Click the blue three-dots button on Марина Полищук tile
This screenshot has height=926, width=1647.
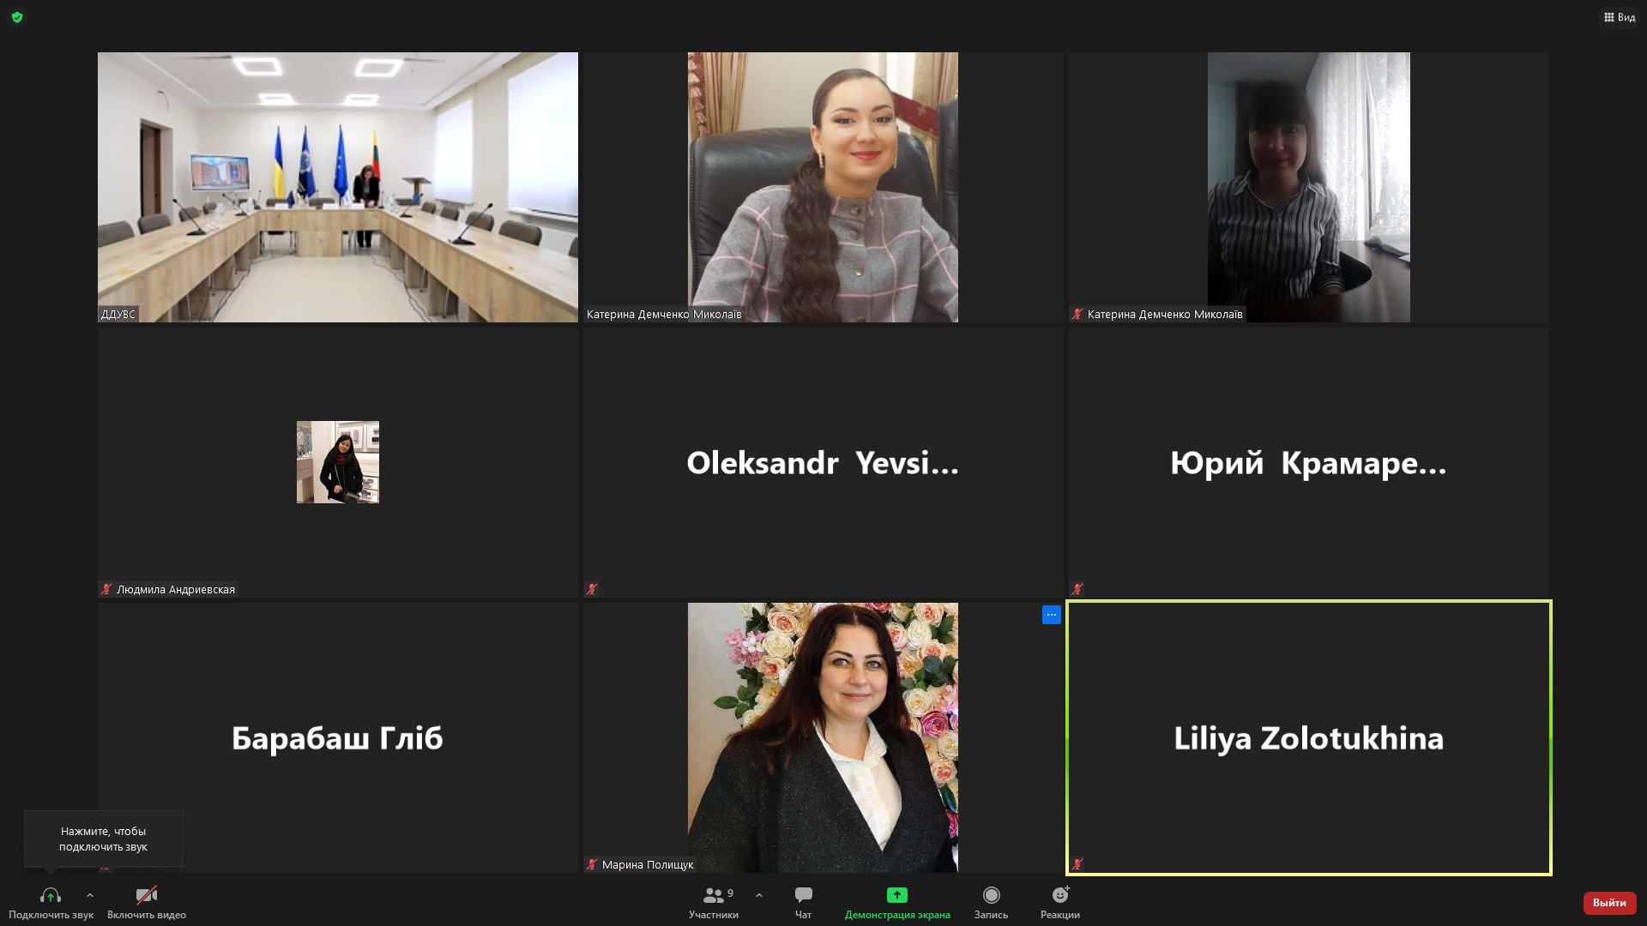tap(1052, 615)
